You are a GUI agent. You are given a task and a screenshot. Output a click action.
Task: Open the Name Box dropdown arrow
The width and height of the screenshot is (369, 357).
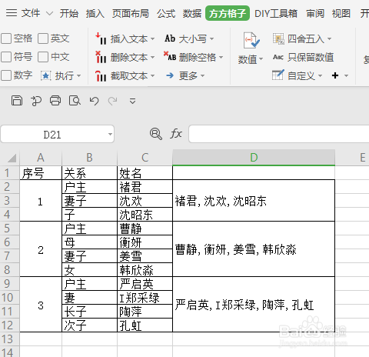point(110,134)
